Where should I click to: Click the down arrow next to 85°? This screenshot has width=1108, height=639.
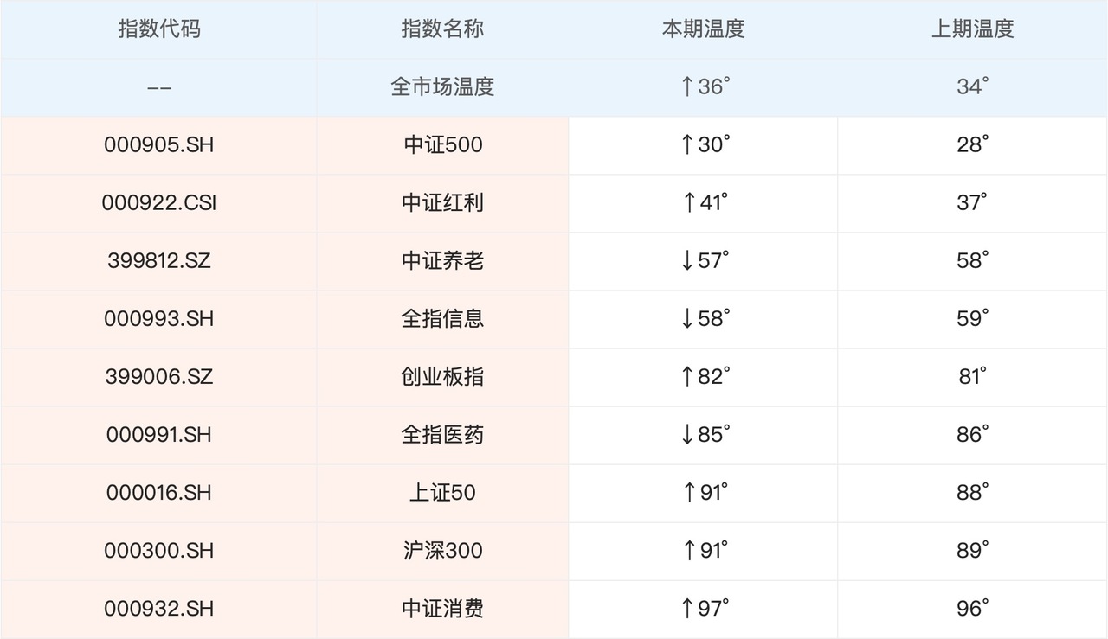click(x=687, y=434)
